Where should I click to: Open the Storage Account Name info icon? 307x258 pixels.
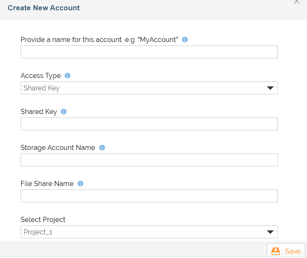pos(102,147)
